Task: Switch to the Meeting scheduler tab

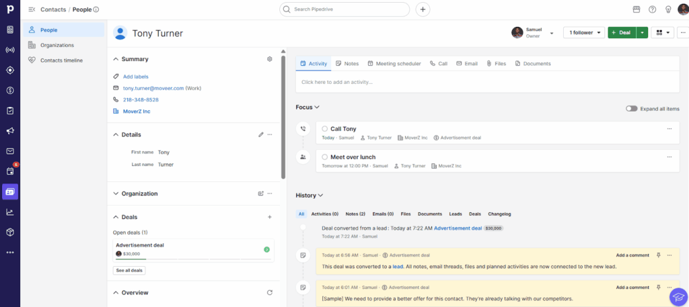Action: pos(394,64)
